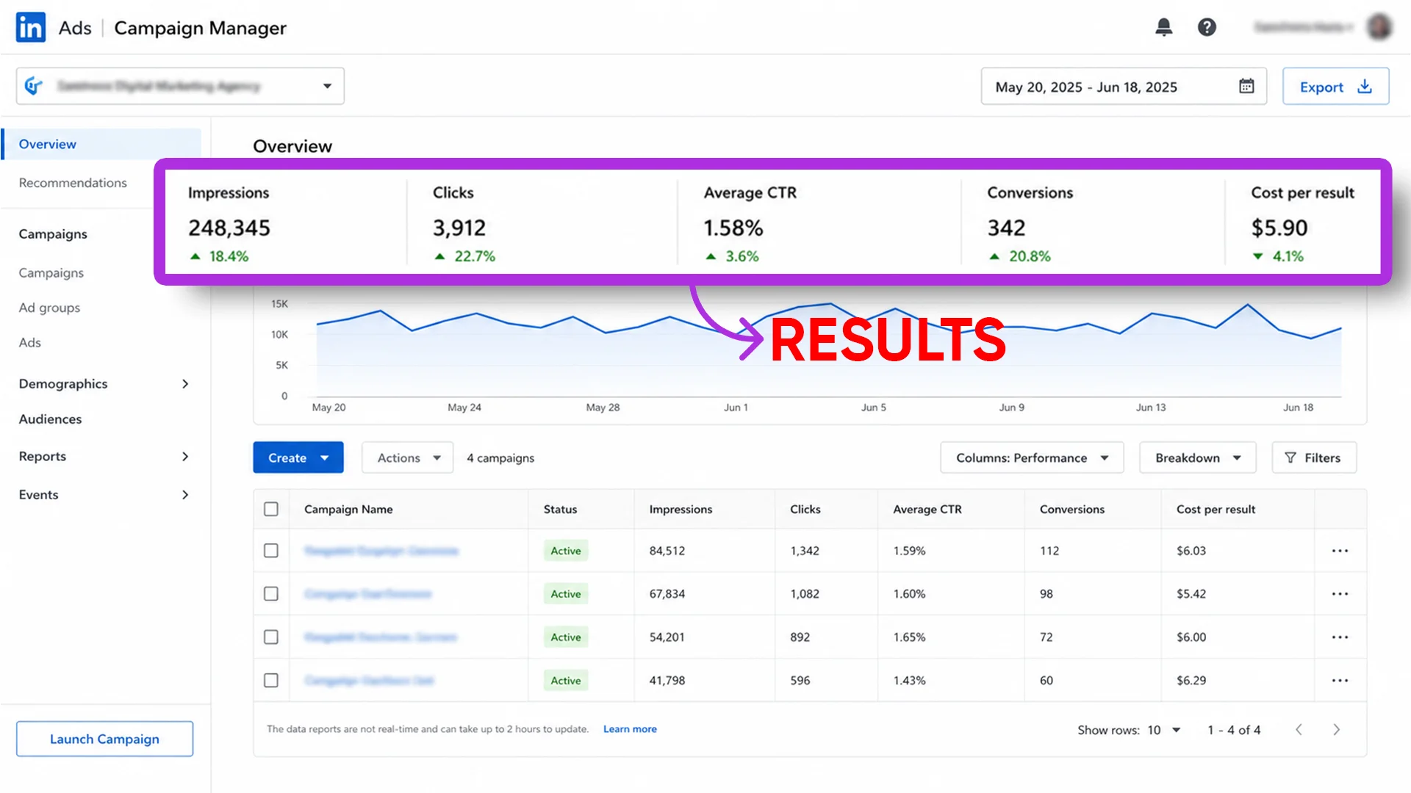
Task: Open more options for 54,201 impressions row
Action: tap(1340, 637)
